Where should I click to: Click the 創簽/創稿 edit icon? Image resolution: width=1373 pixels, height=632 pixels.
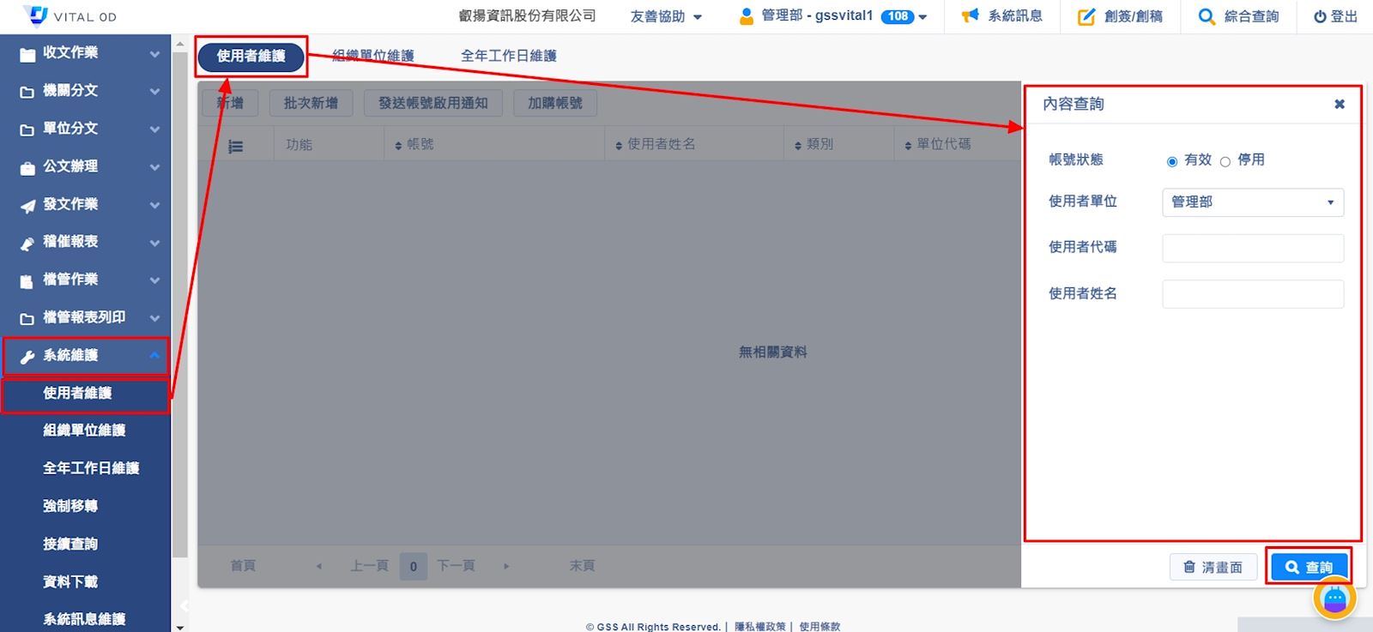[x=1086, y=16]
